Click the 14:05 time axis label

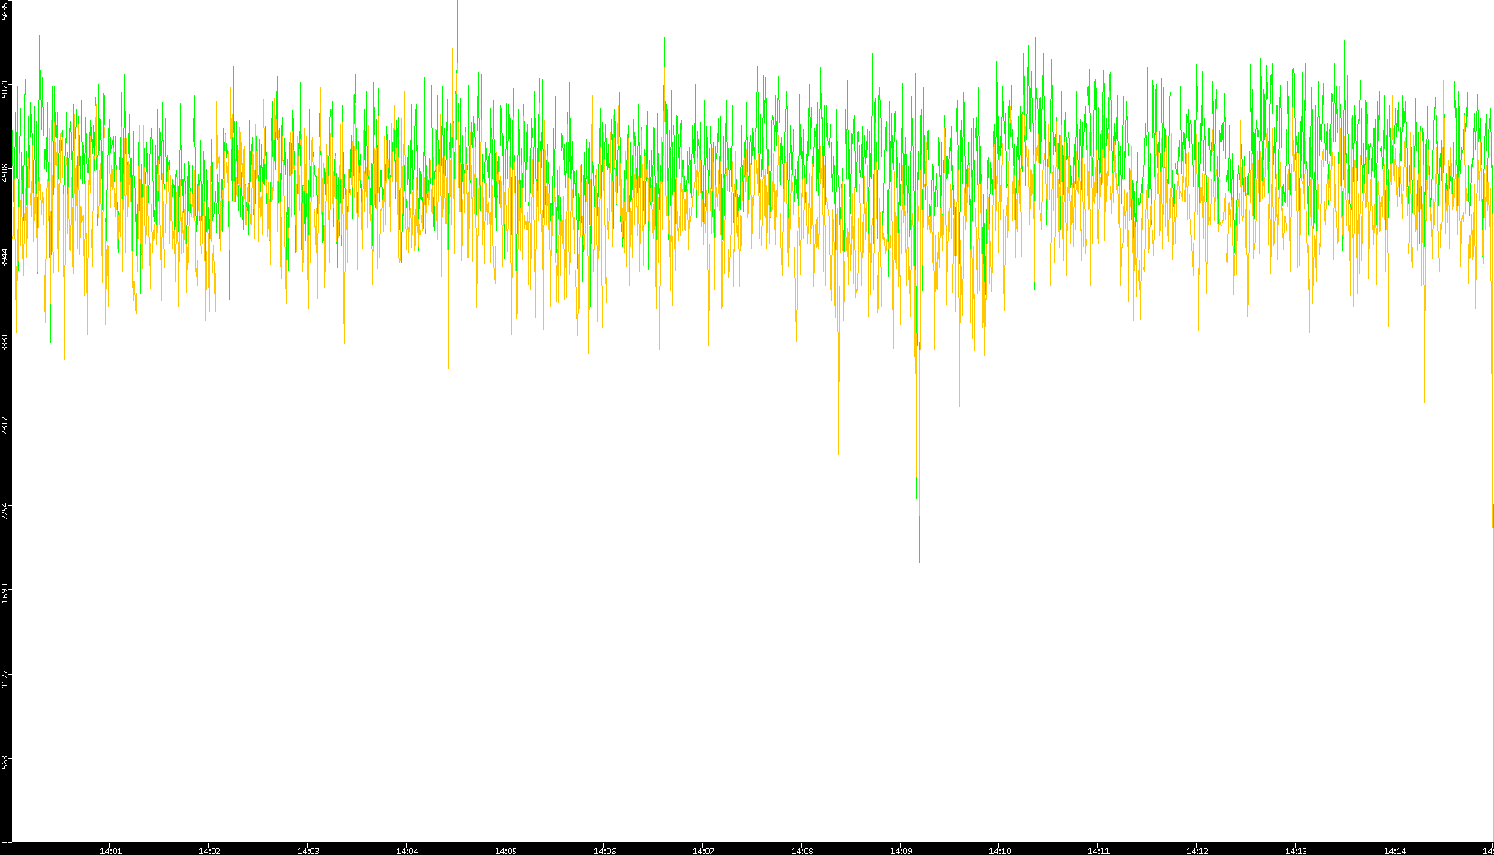pyautogui.click(x=505, y=850)
